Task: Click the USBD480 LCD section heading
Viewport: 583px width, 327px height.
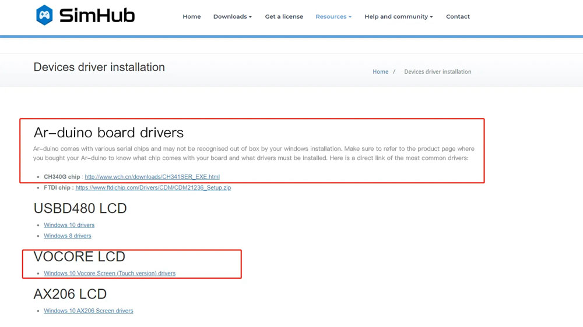Action: tap(80, 208)
